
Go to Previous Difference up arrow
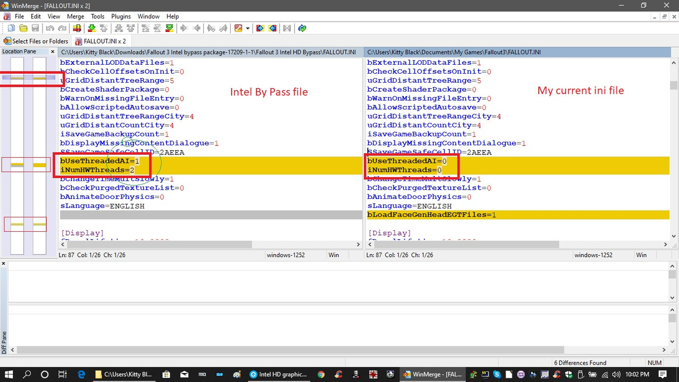tap(104, 28)
